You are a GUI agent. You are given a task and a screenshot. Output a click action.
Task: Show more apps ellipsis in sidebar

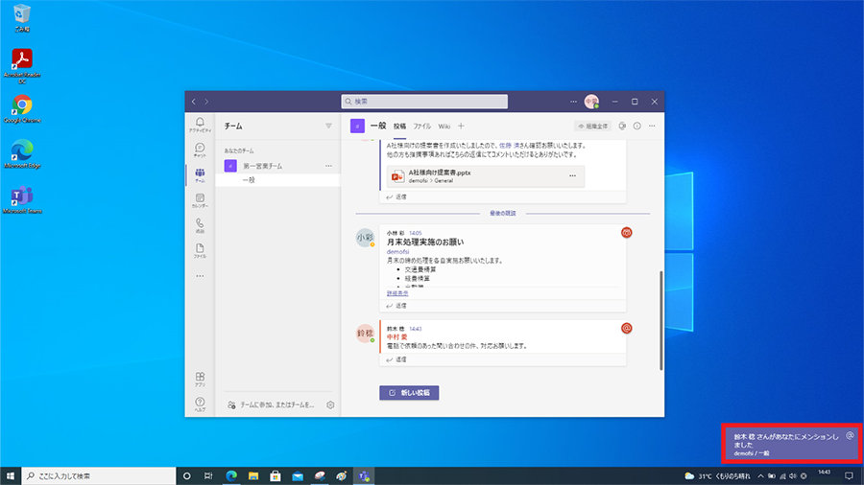(200, 276)
